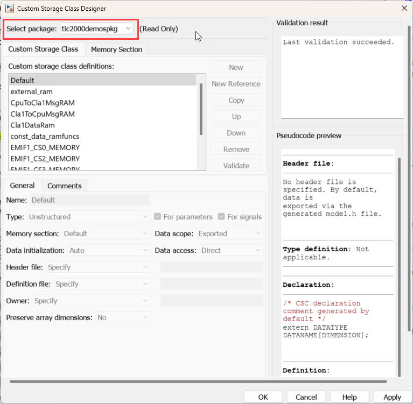This screenshot has width=413, height=404.
Task: Click the Copy button
Action: tap(236, 100)
